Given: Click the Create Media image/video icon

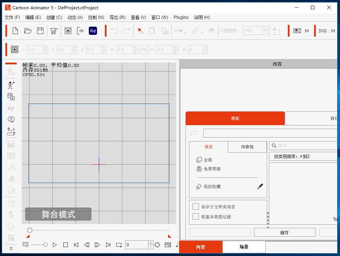Looking at the screenshot, I should (11, 96).
